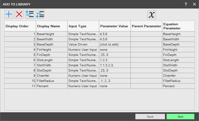This screenshot has width=199, height=121.
Task: Select the FinDepth display name cell
Action: pos(52,55)
